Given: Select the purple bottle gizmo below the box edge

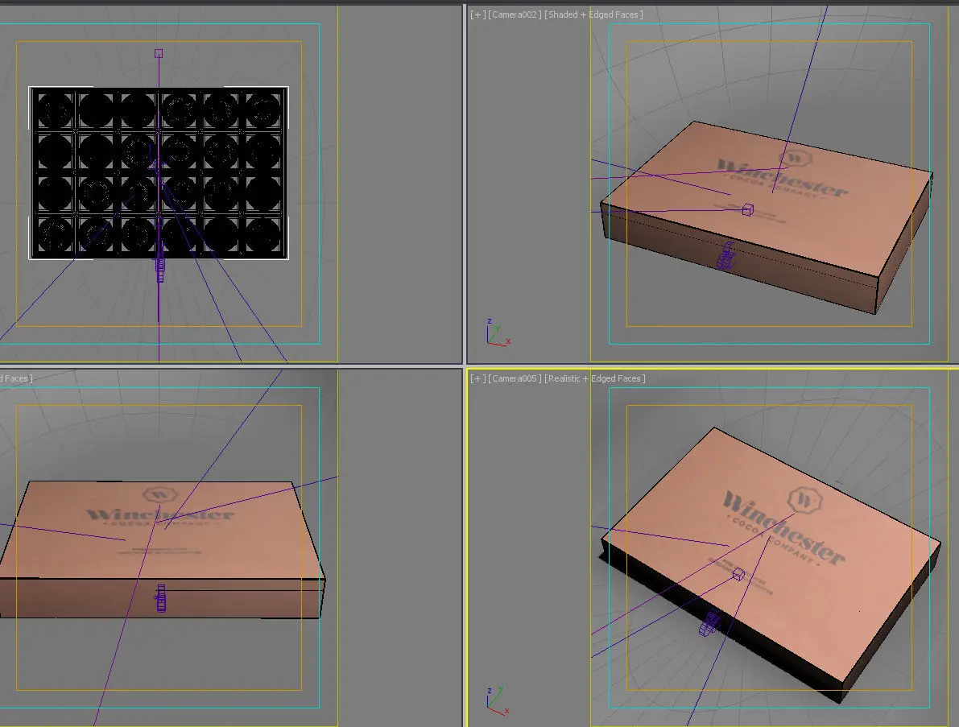Looking at the screenshot, I should point(726,254).
